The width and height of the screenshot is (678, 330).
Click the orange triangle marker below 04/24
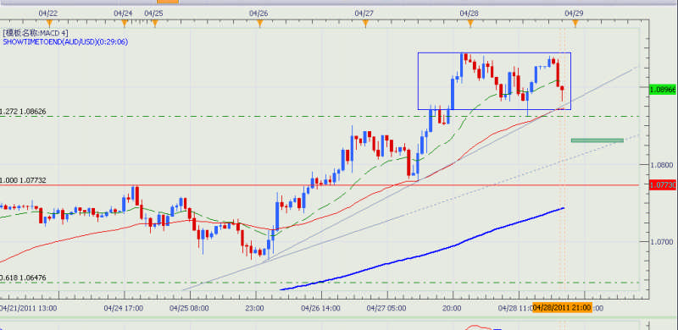point(125,23)
